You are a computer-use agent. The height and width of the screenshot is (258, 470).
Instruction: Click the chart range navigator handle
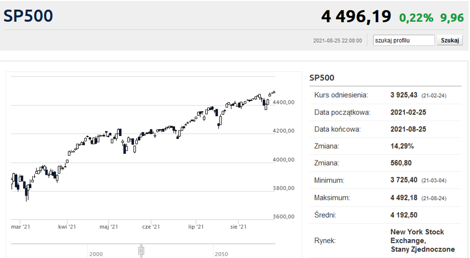tap(141, 251)
